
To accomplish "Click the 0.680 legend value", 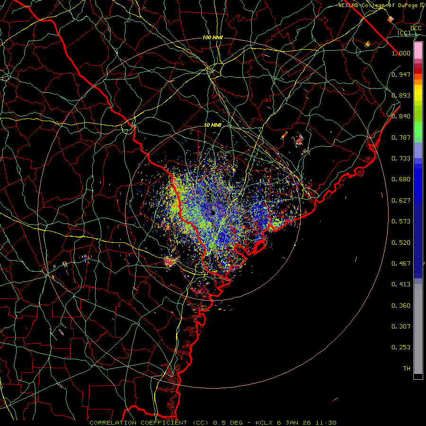I will [x=401, y=179].
